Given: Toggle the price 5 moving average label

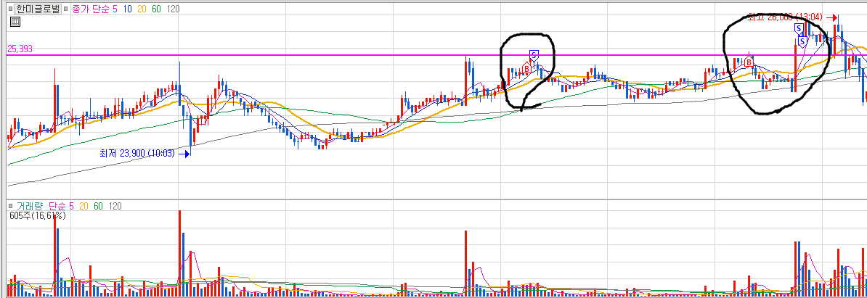Looking at the screenshot, I should tap(115, 9).
